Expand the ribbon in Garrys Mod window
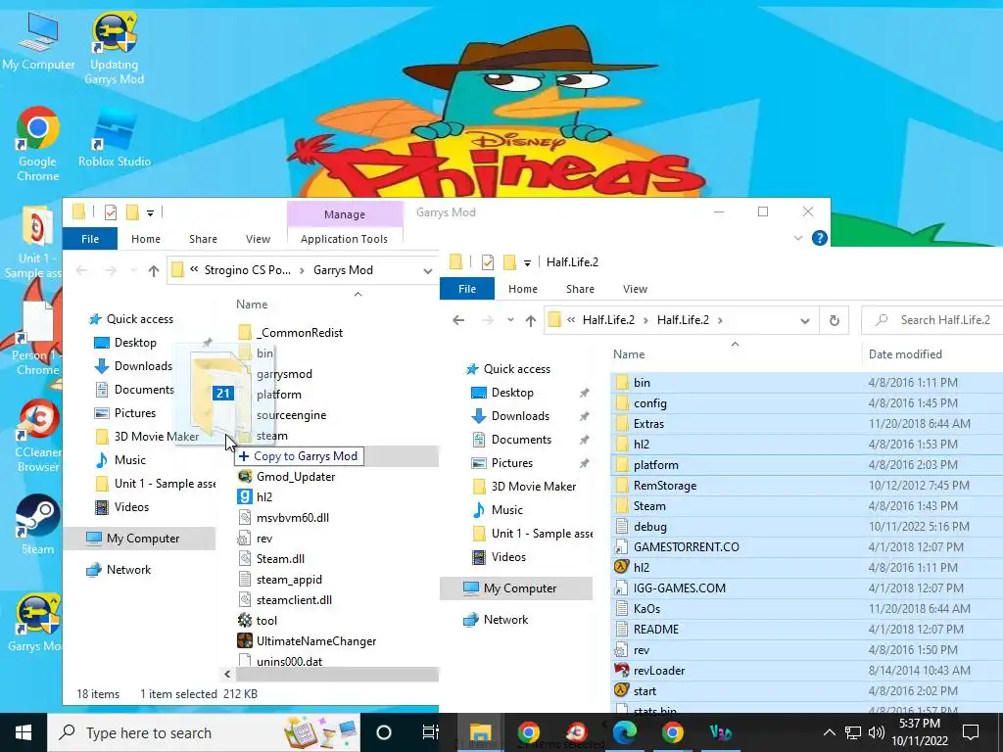Viewport: 1003px width, 752px height. [797, 238]
